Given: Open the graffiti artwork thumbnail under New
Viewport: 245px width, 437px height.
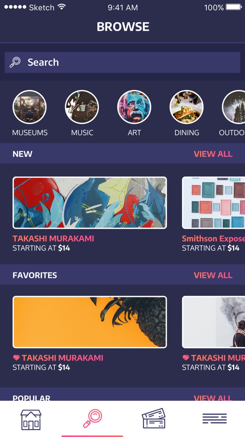Looking at the screenshot, I should (x=90, y=203).
